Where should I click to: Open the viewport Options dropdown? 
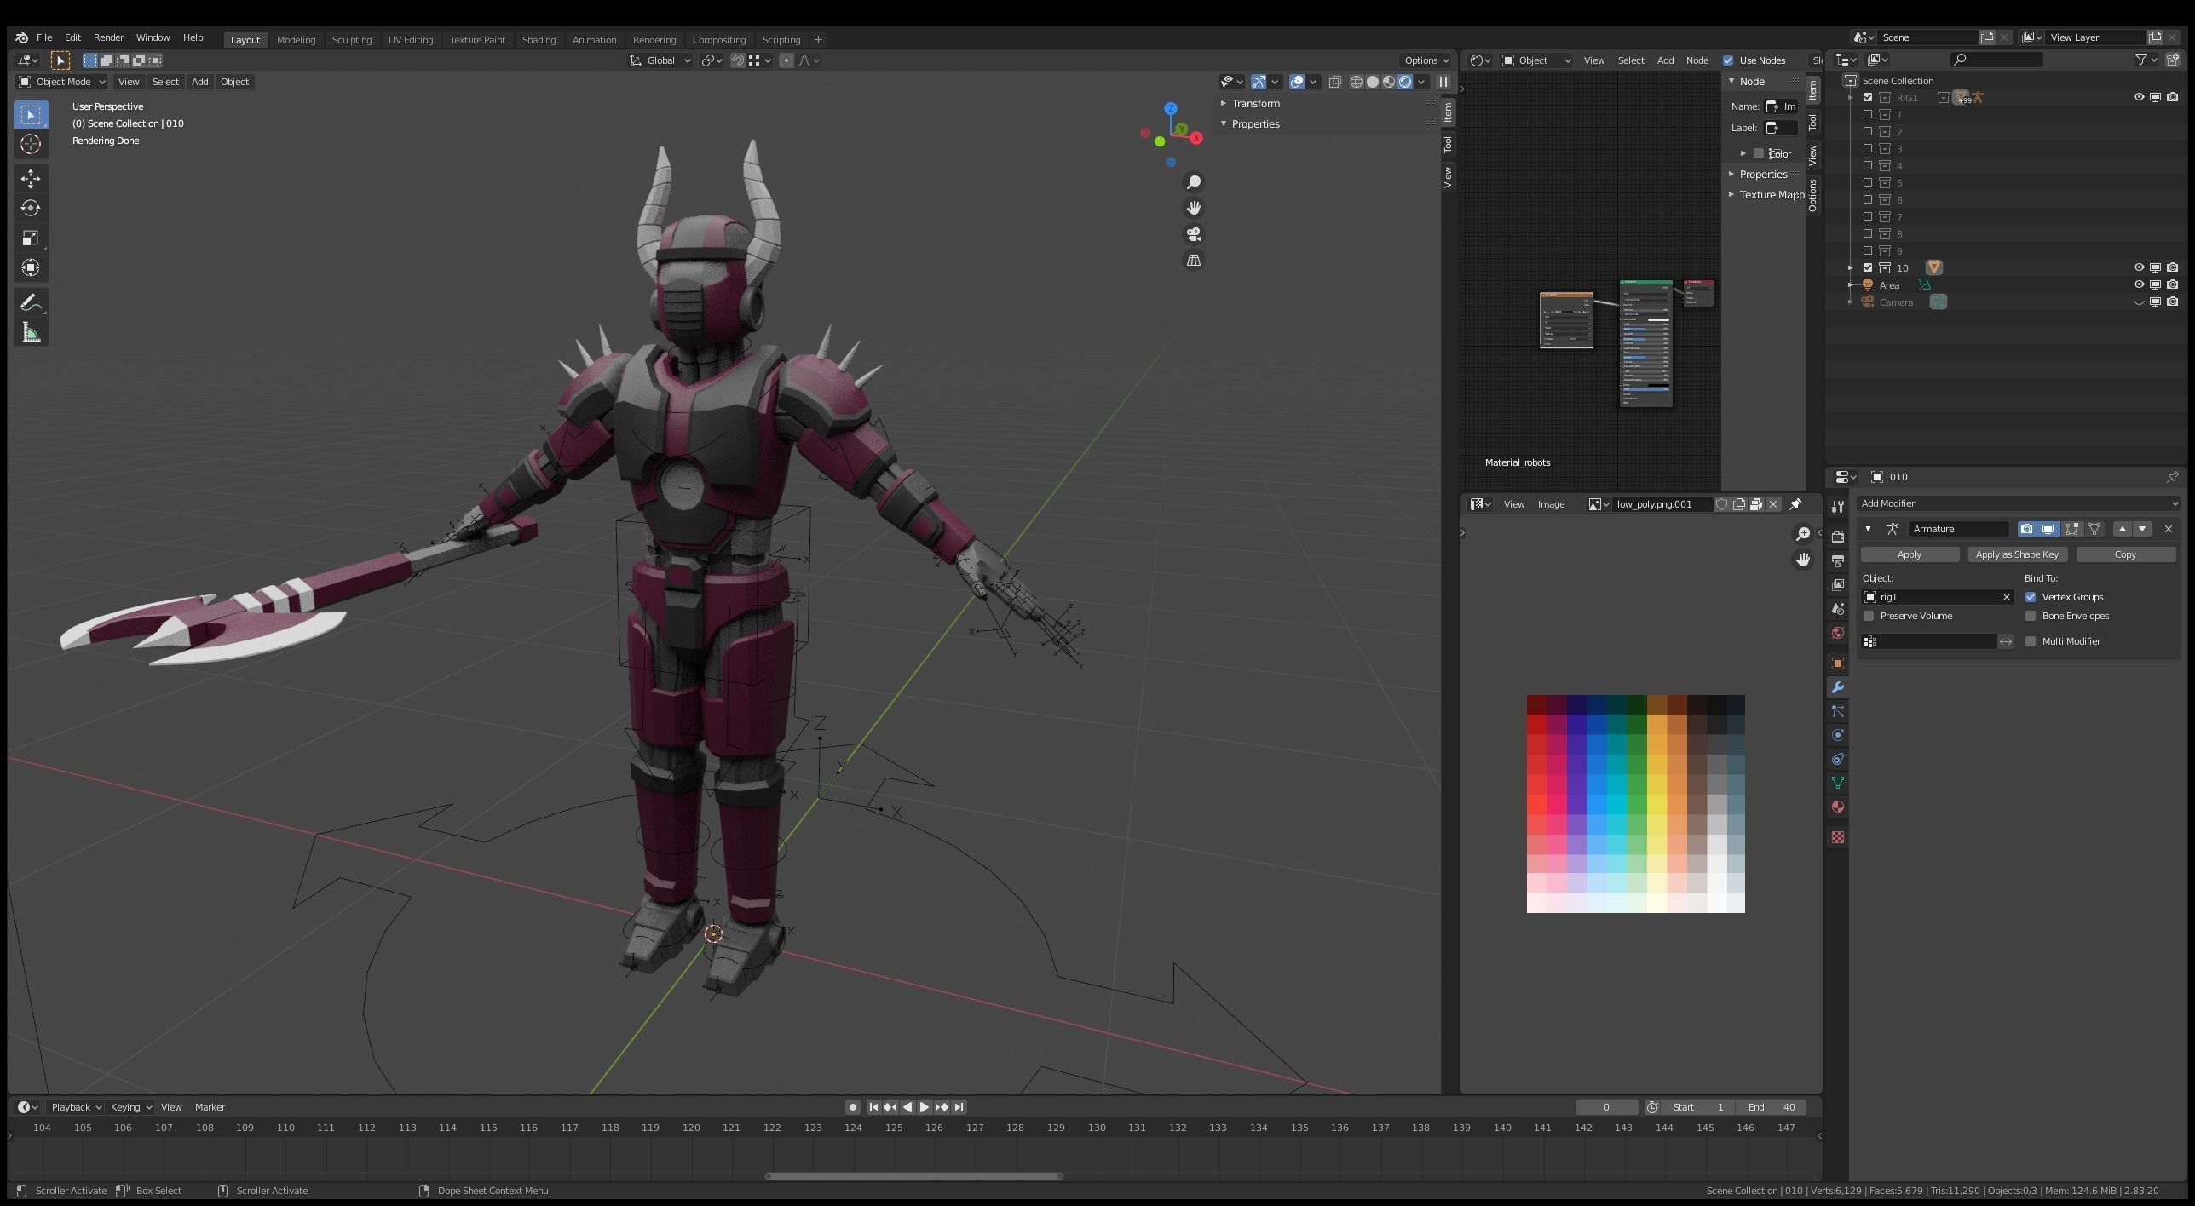coord(1426,60)
